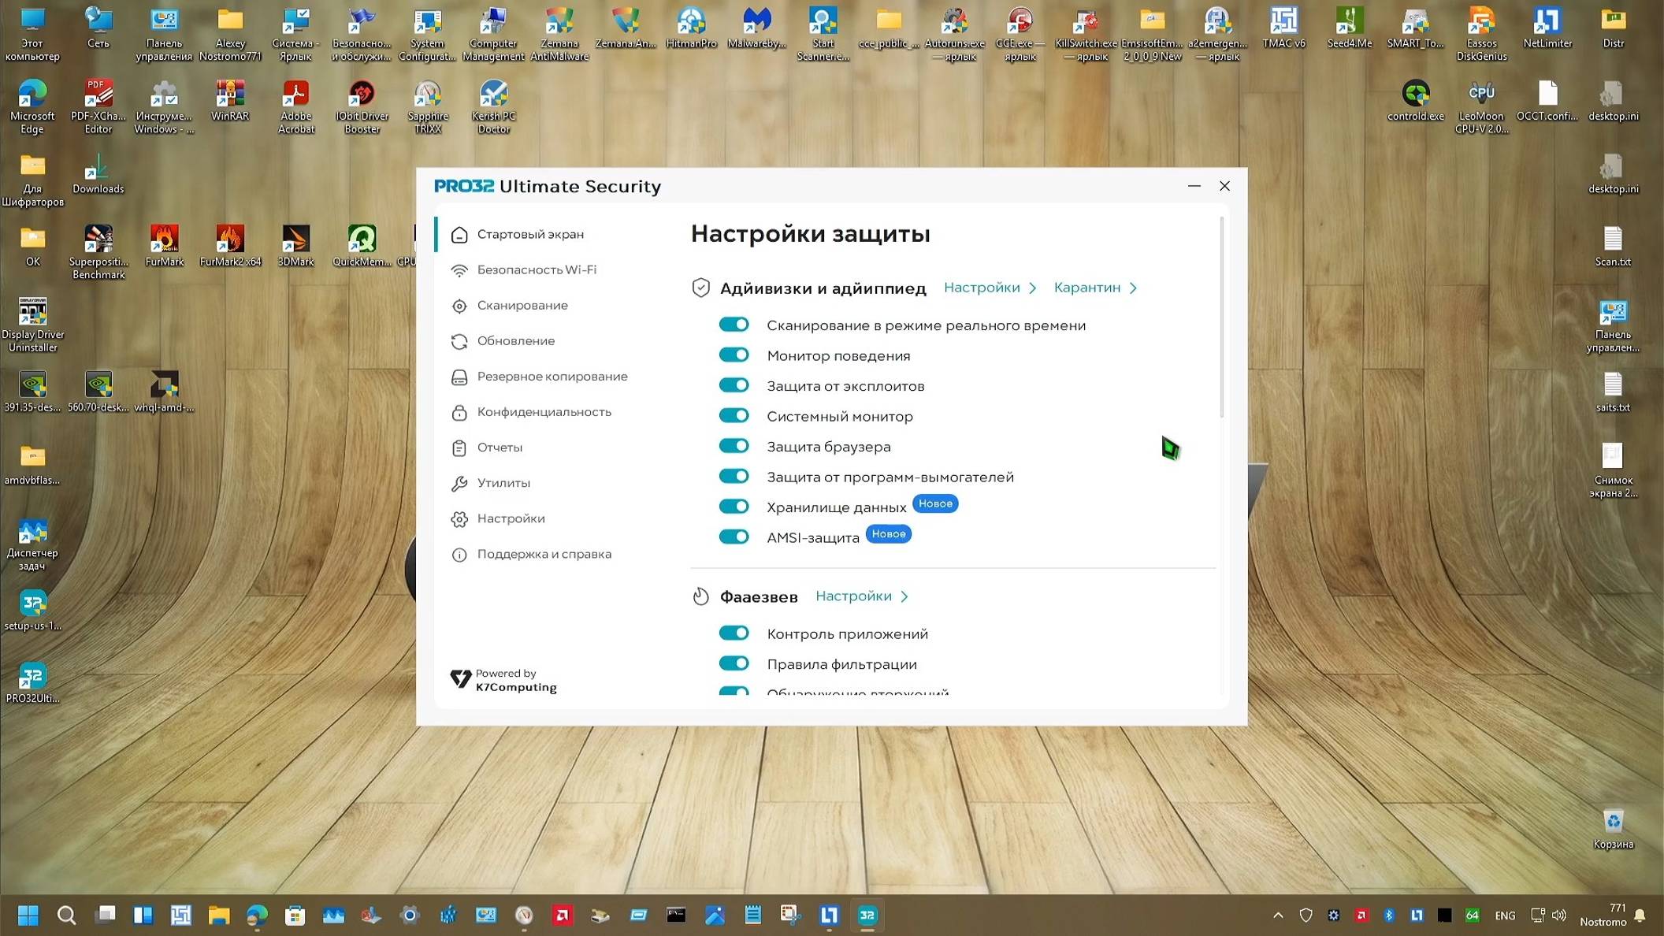The width and height of the screenshot is (1664, 936).
Task: Click the K7Computing powered-by logo
Action: pos(462,678)
